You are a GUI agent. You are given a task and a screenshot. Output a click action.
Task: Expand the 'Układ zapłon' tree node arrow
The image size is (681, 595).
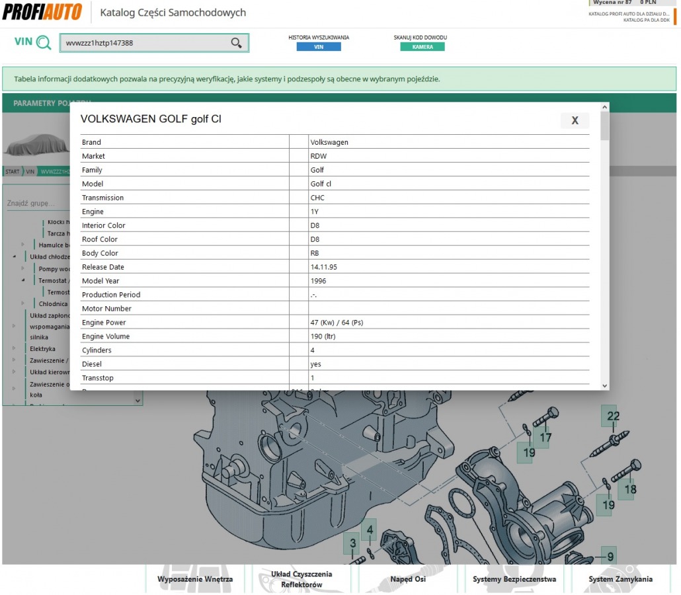[x=15, y=326]
